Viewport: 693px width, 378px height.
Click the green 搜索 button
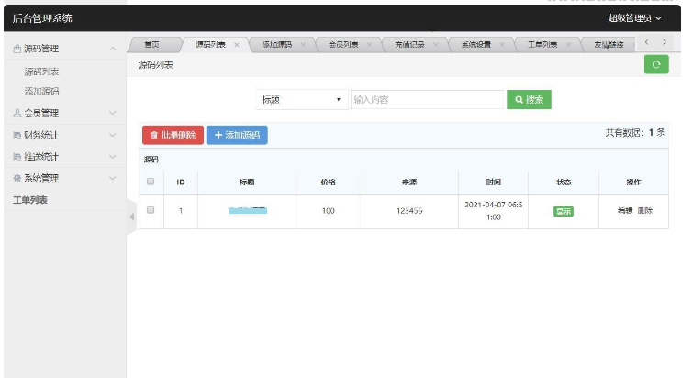529,100
